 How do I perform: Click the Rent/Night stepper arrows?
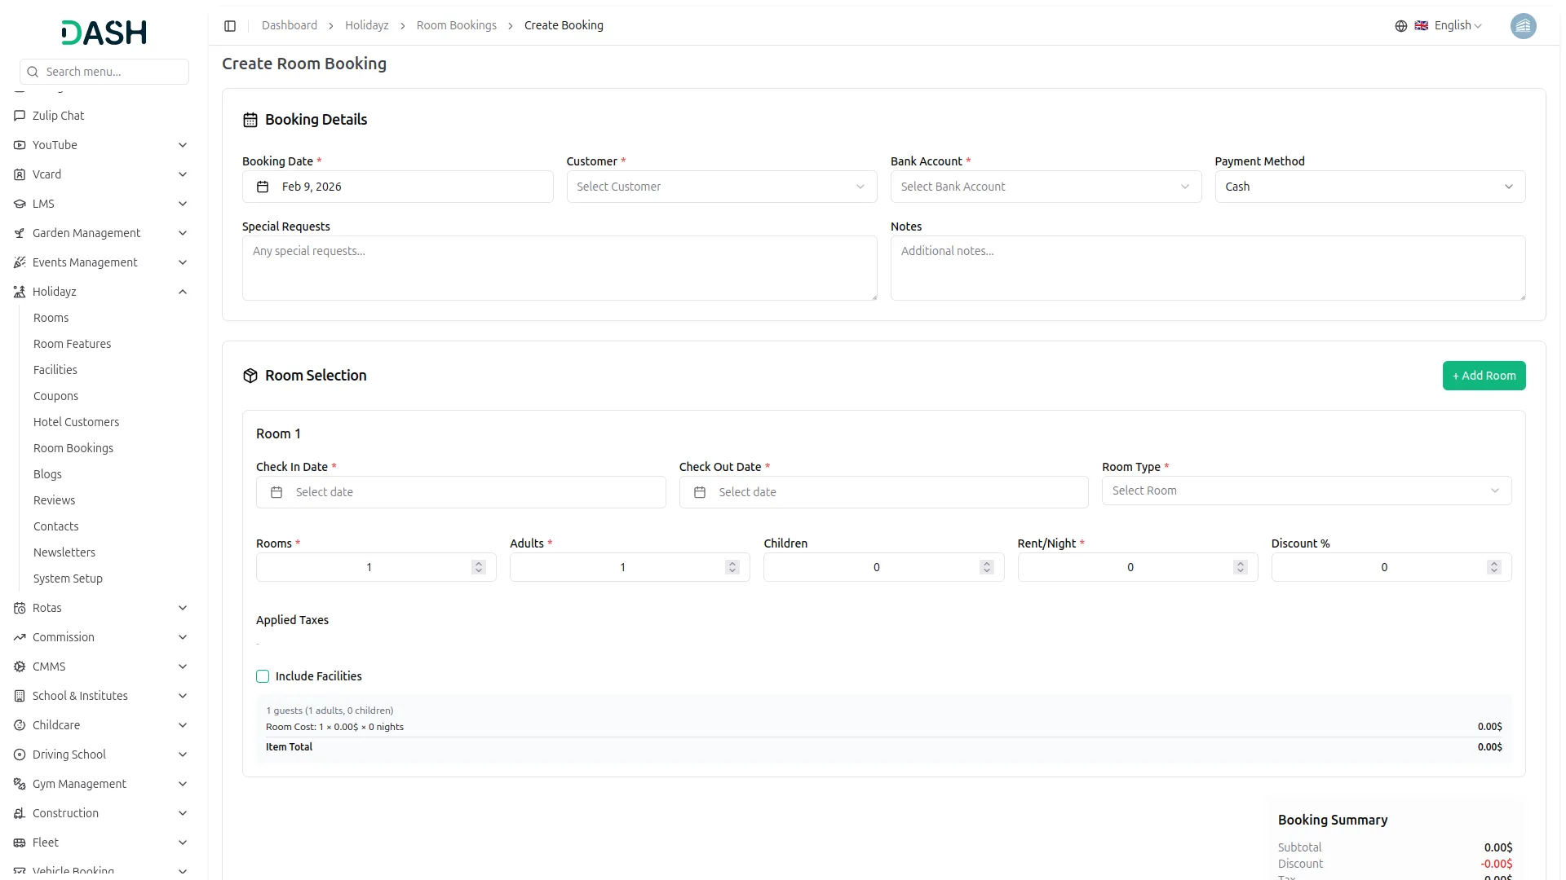(x=1240, y=567)
